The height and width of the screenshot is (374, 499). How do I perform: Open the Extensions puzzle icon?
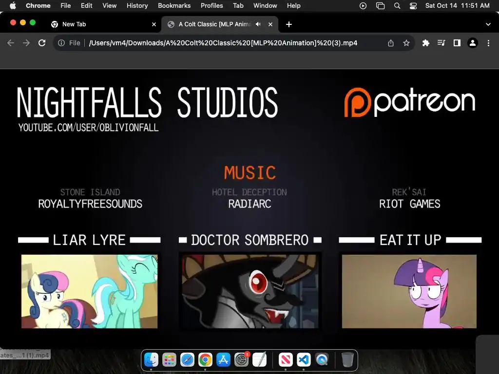[x=425, y=43]
